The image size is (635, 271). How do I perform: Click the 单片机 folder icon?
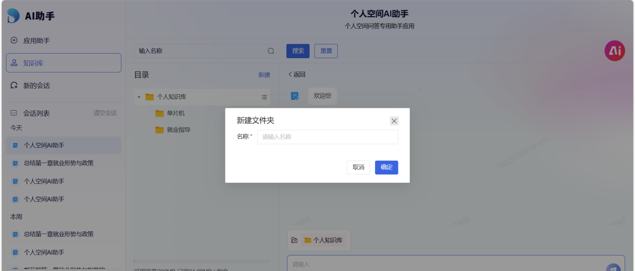pyautogui.click(x=159, y=113)
